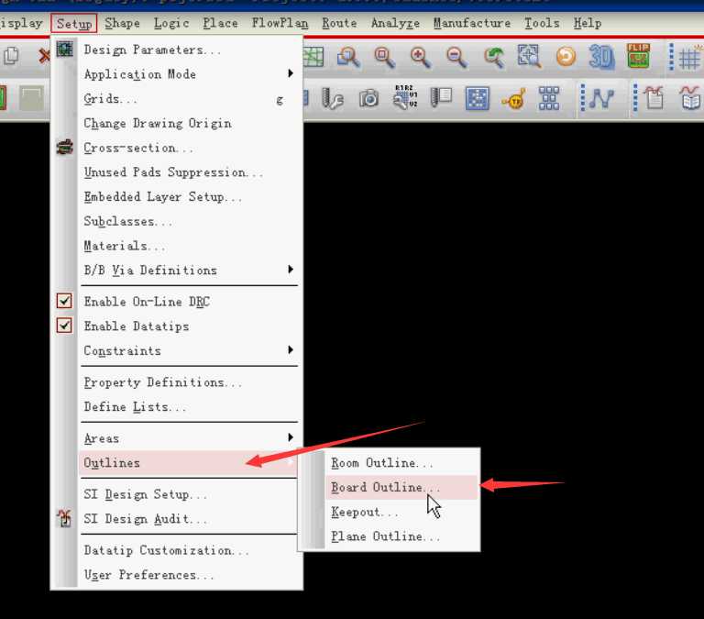
Task: Open the Manufacture menu
Action: [x=472, y=23]
